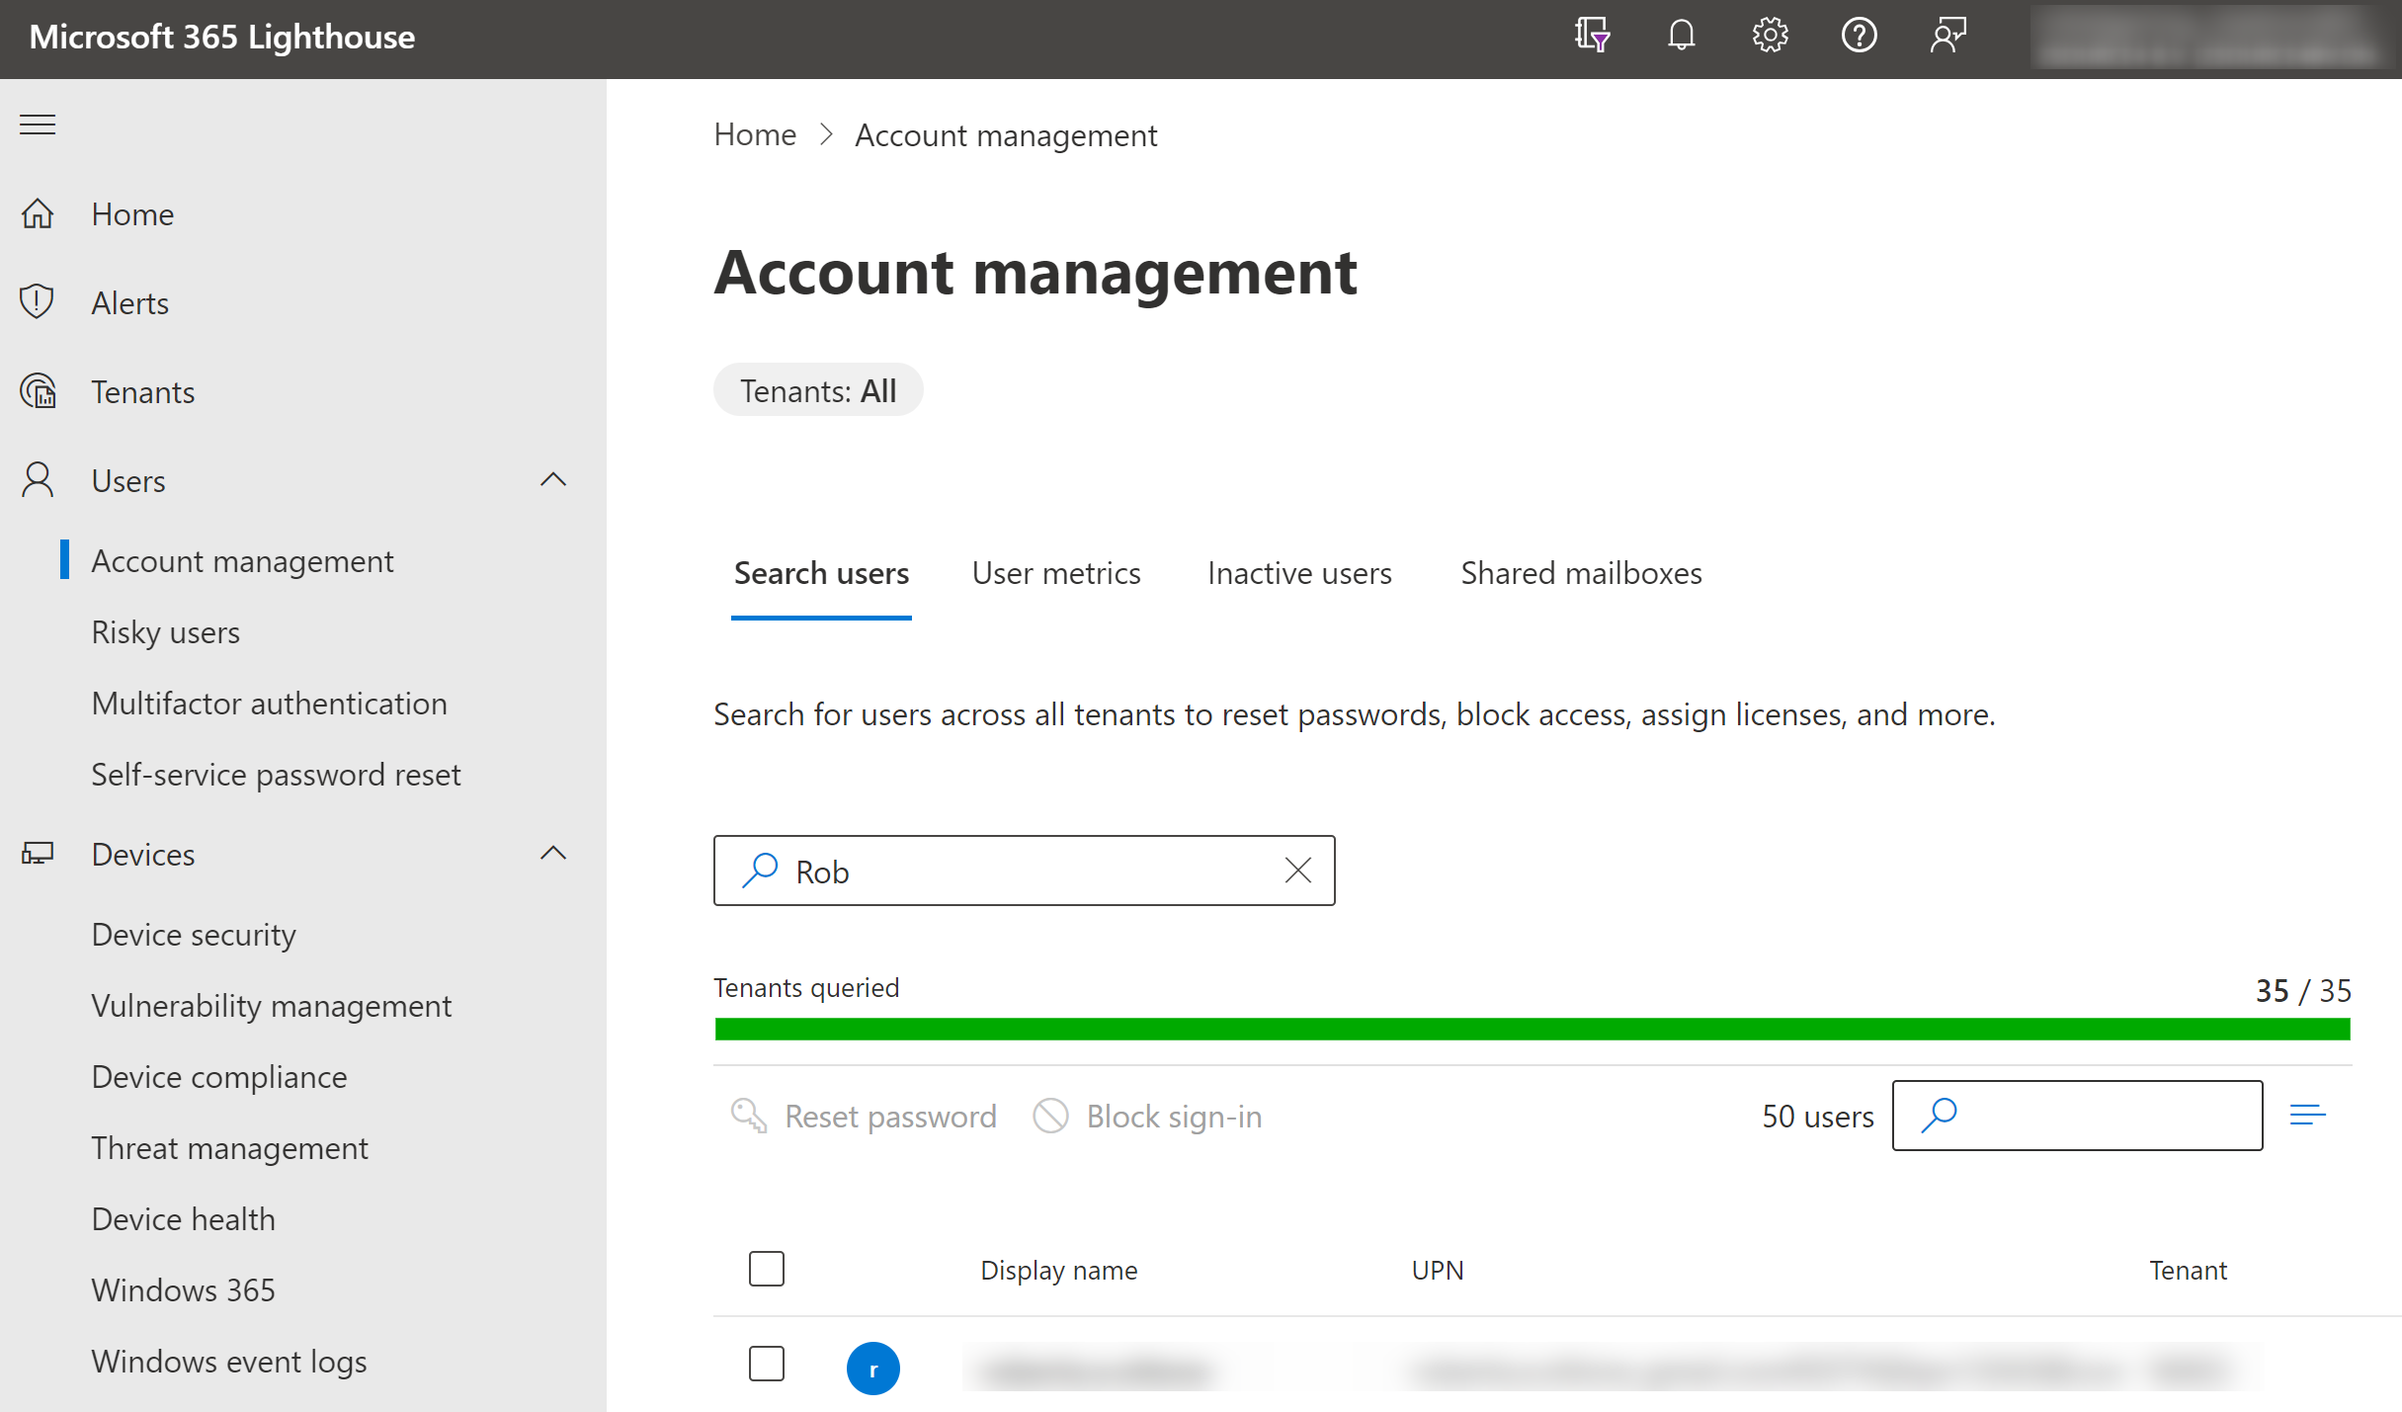Click the Reset password button
Viewport: 2402px width, 1412px height.
coord(864,1117)
